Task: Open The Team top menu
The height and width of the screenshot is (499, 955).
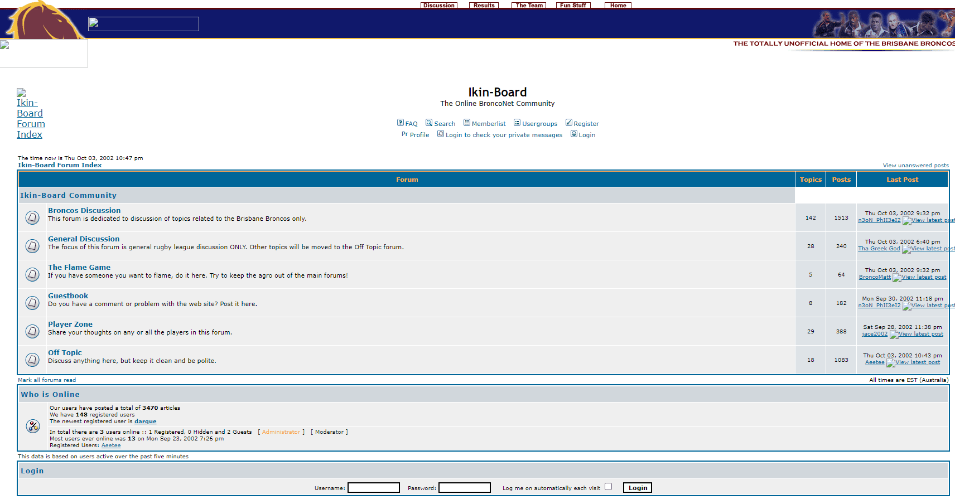Action: [529, 5]
